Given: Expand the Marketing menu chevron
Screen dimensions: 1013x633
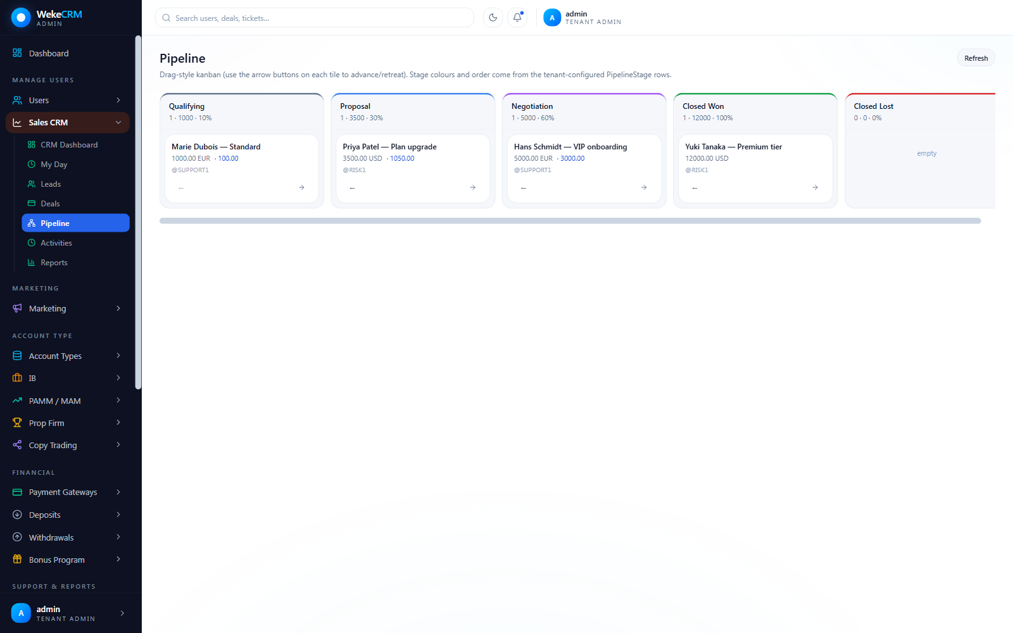Looking at the screenshot, I should pos(118,308).
